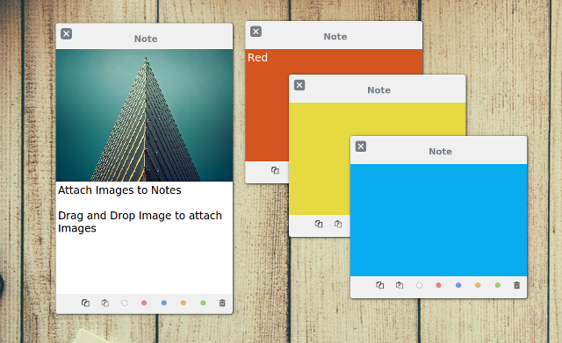Click paste icon on the image note
Viewport: 562px width, 343px height.
tap(105, 303)
